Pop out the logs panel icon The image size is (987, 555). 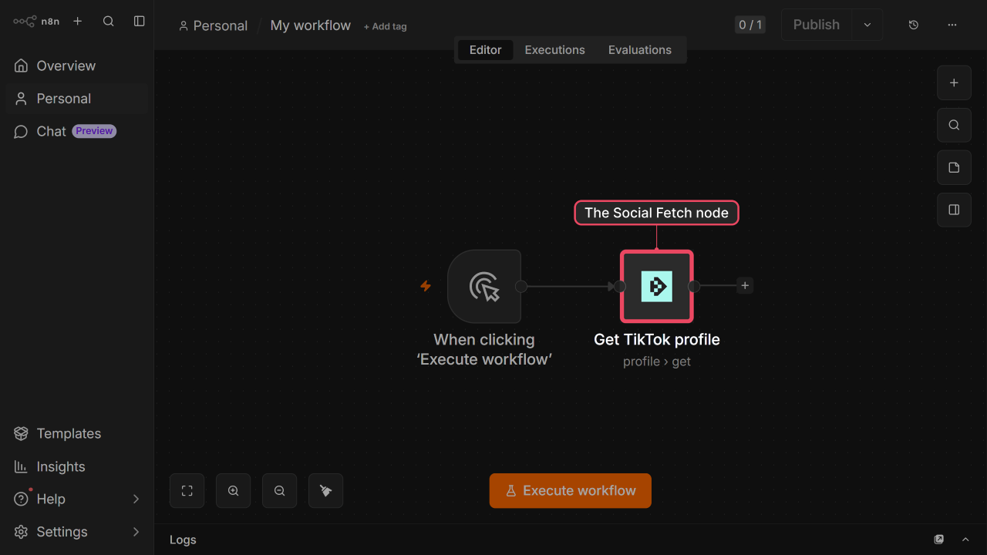tap(939, 540)
